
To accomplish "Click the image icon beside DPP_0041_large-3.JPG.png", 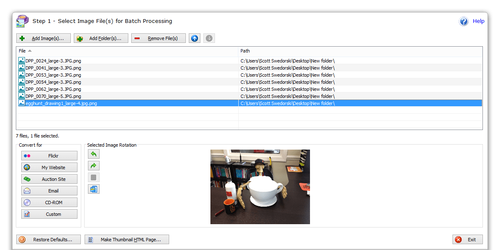I will pos(22,68).
